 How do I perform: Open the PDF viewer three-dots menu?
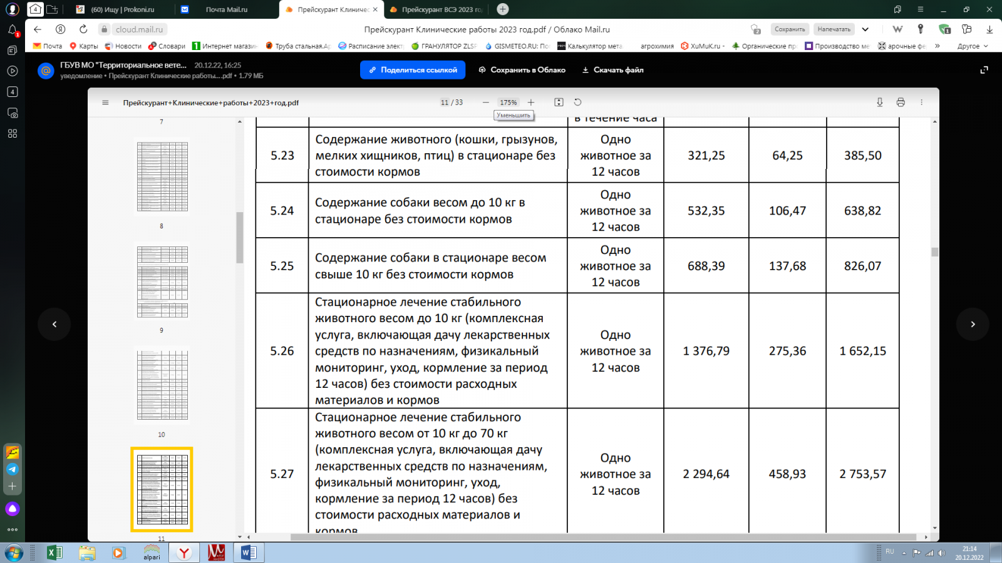coord(921,103)
